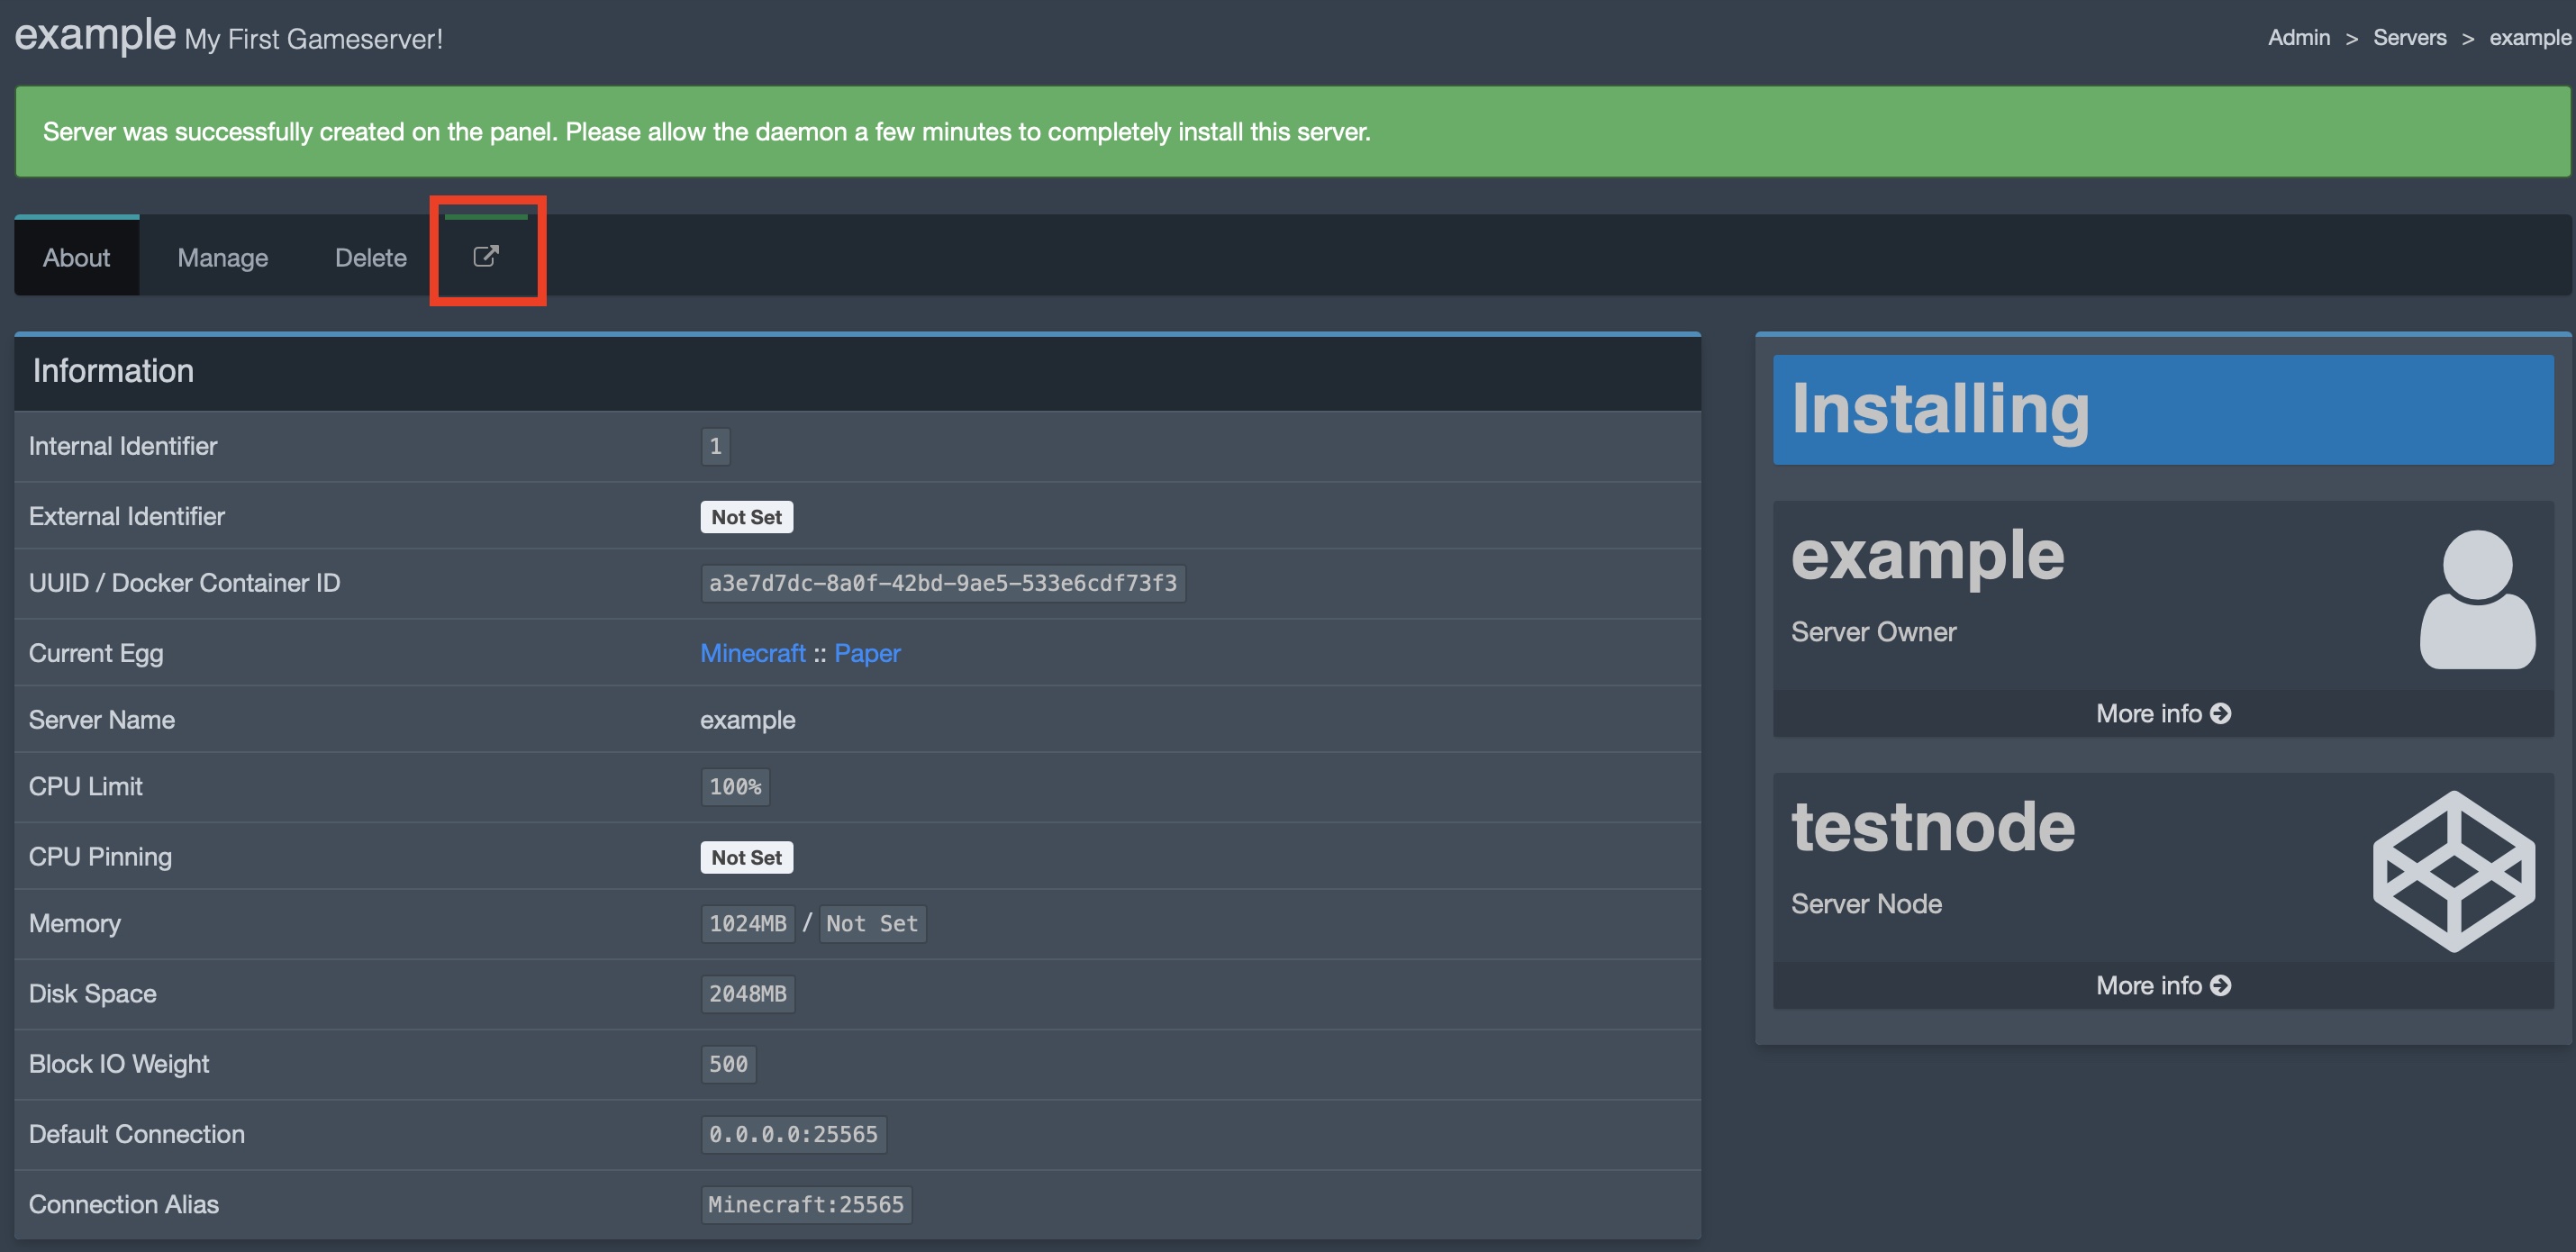Click the CPU Pinning Not Set badge

click(744, 856)
